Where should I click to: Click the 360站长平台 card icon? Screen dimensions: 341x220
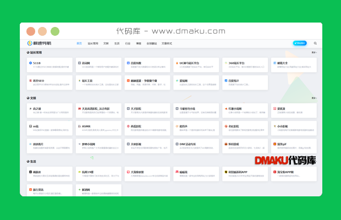pyautogui.click(x=226, y=63)
